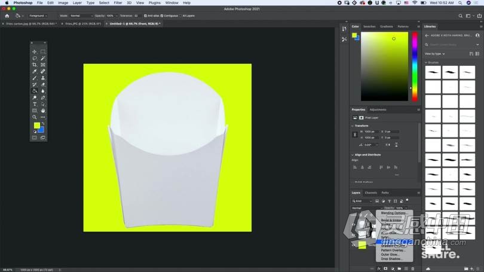Select the Paint Bucket tool

[x=35, y=91]
